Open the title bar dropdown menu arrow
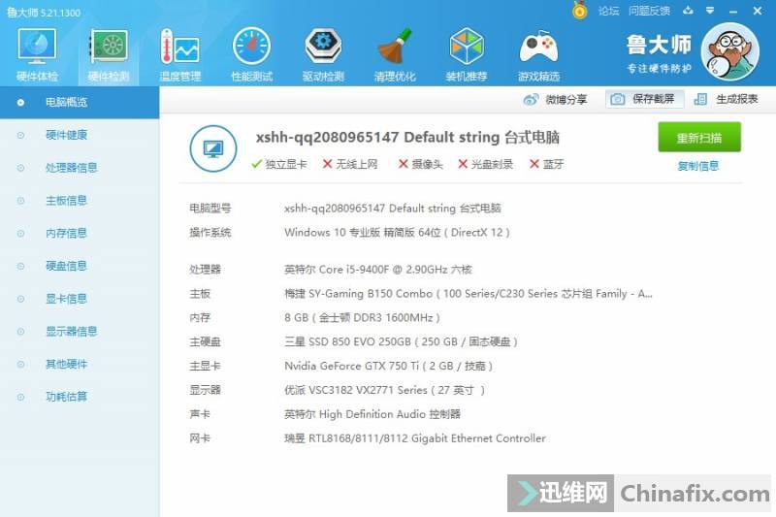The width and height of the screenshot is (776, 517). (710, 10)
